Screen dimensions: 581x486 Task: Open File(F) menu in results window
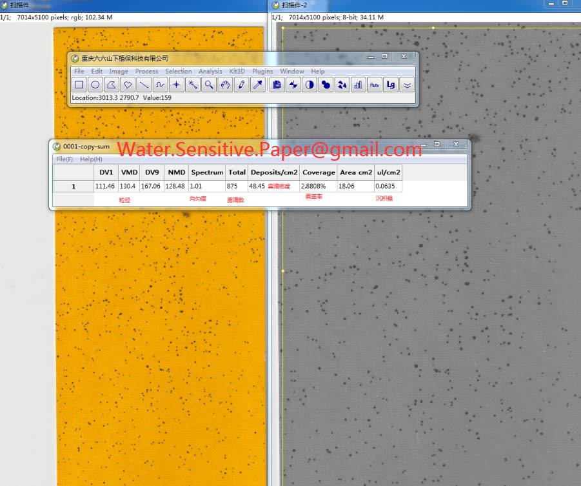point(64,159)
